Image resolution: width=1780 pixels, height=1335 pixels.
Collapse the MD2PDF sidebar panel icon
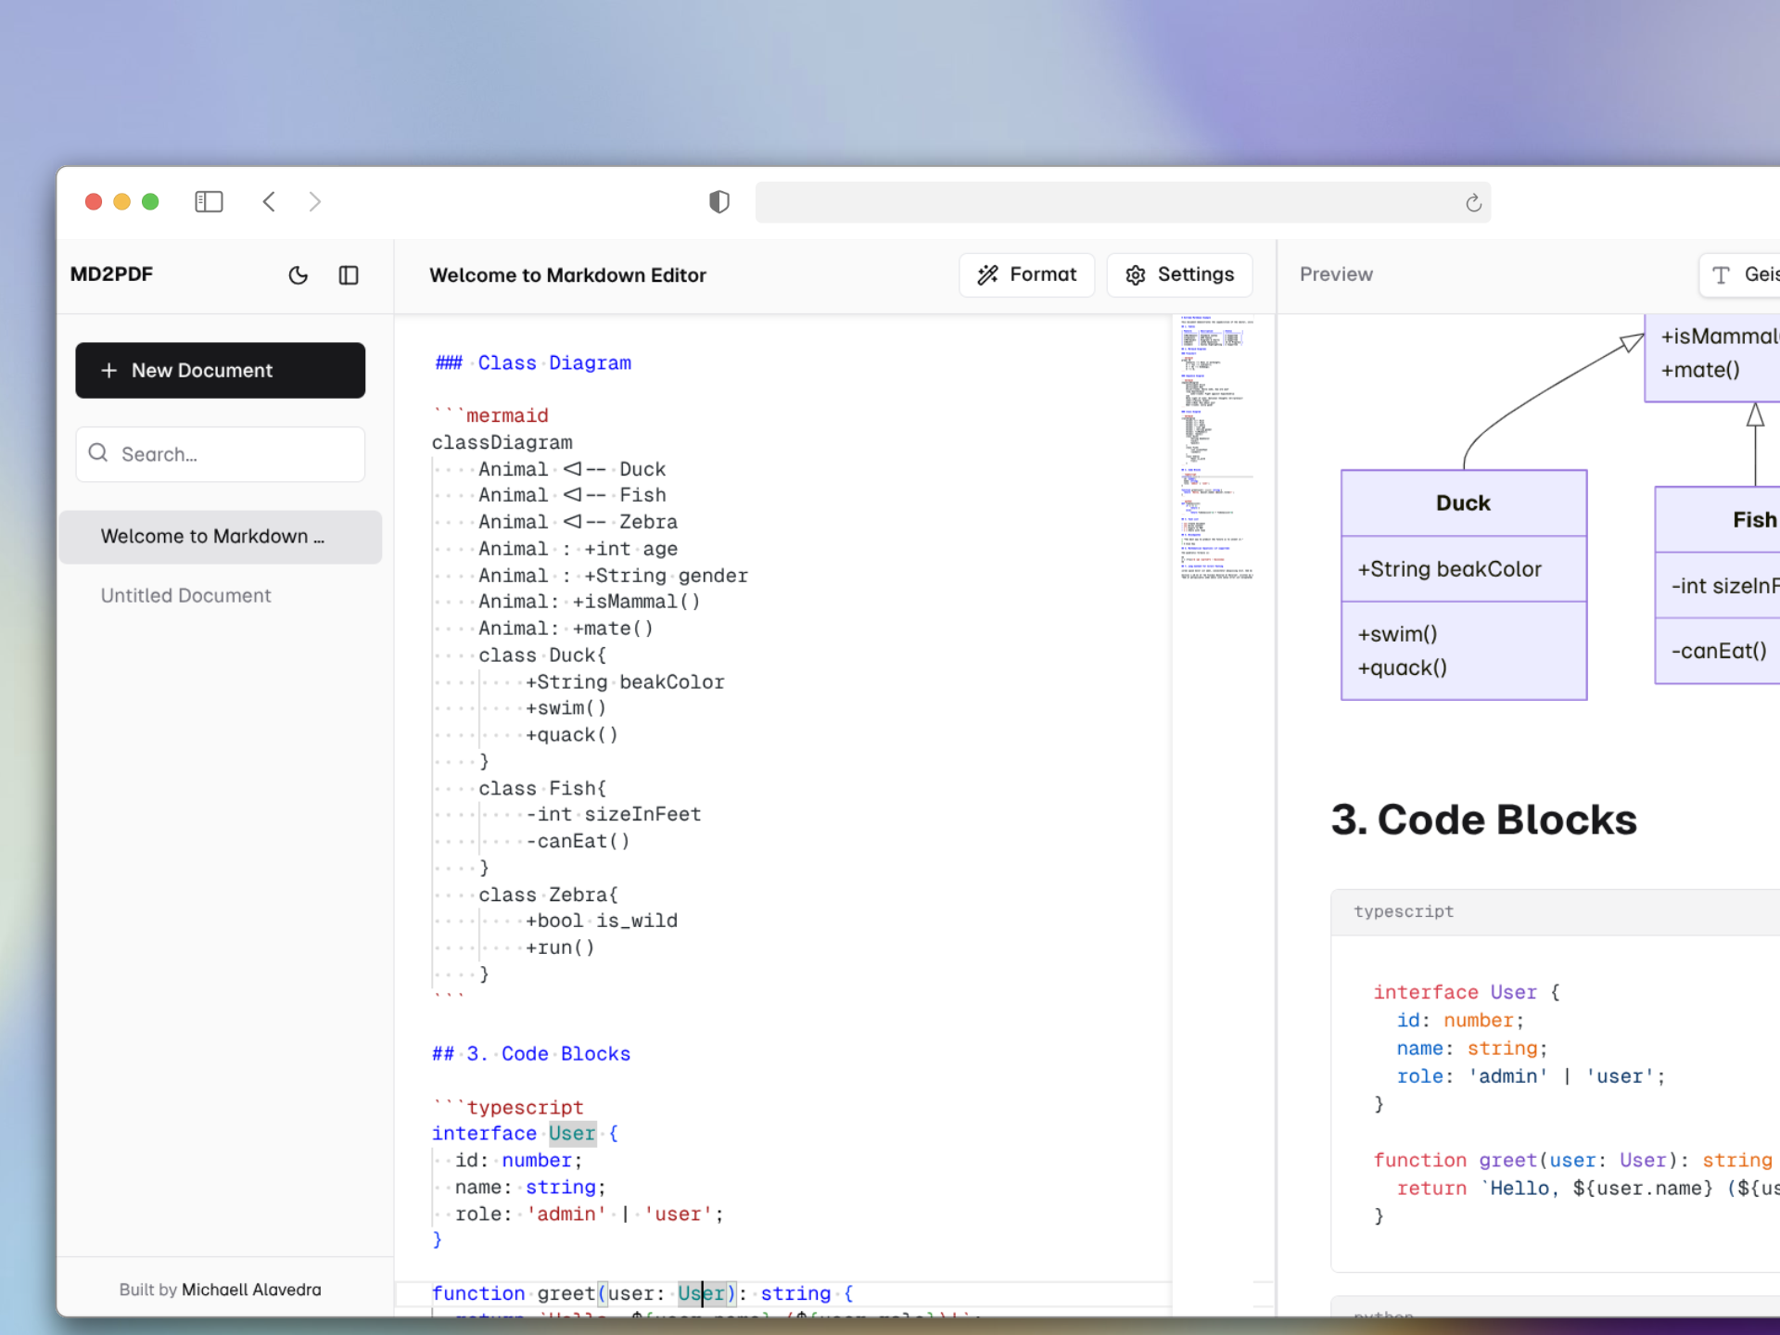point(349,275)
